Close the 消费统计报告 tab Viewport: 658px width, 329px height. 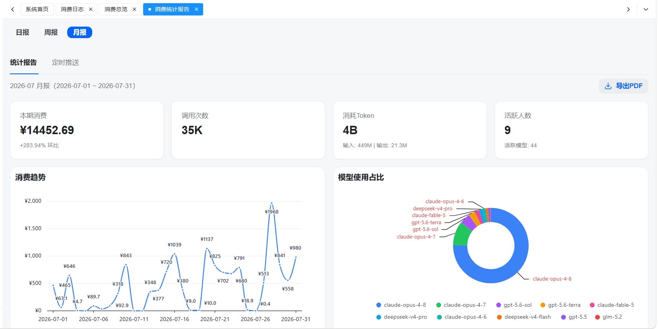tap(196, 9)
